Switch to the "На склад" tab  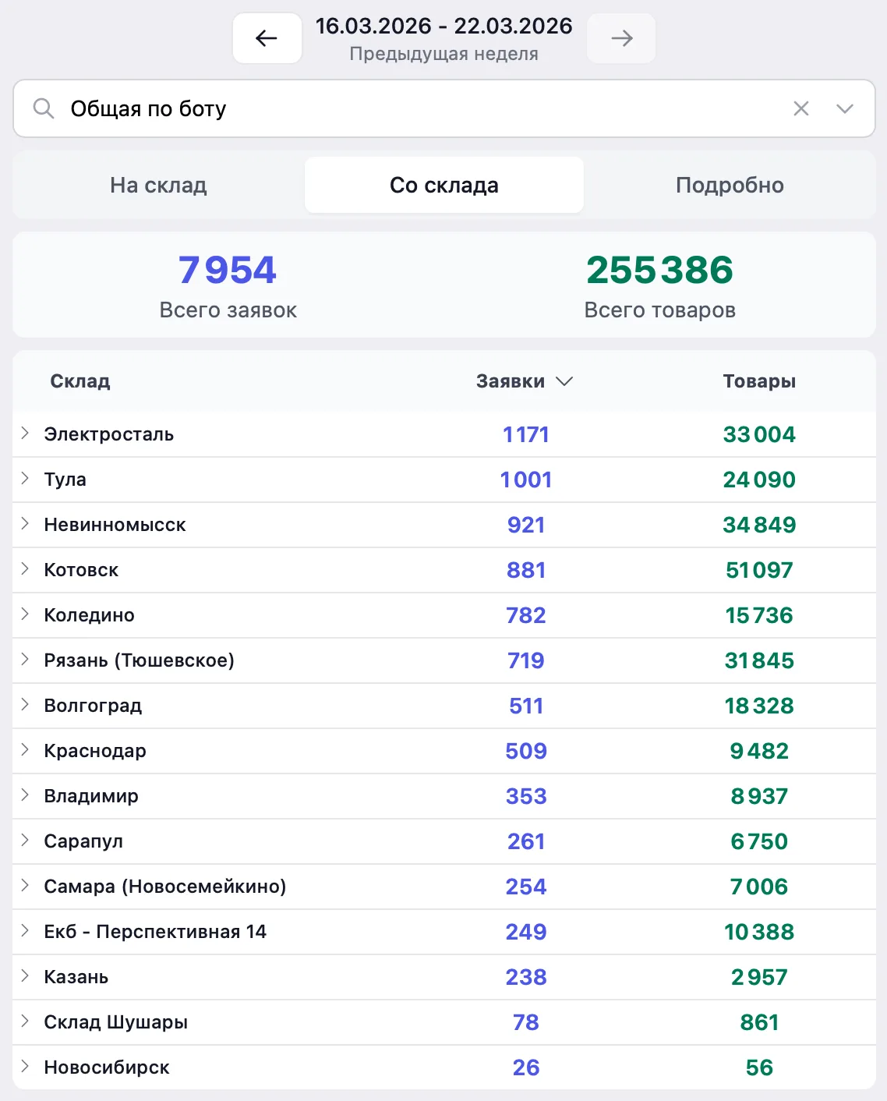[158, 185]
